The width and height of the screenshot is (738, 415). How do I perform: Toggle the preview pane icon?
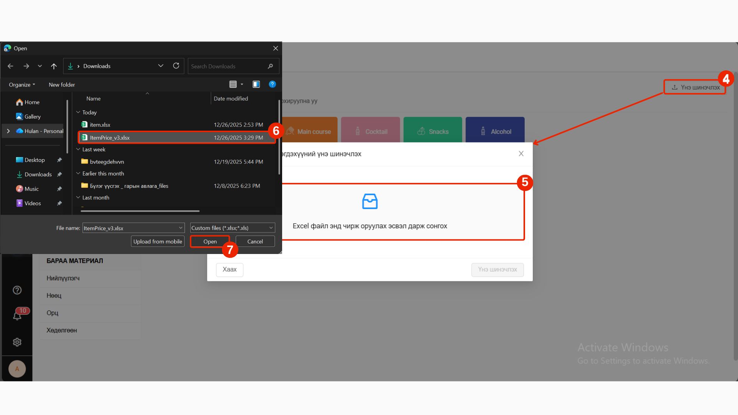pyautogui.click(x=256, y=85)
